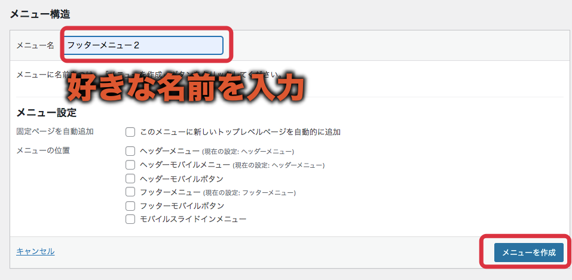Select ヘッダーモバイルボタン checkbox

[x=130, y=179]
